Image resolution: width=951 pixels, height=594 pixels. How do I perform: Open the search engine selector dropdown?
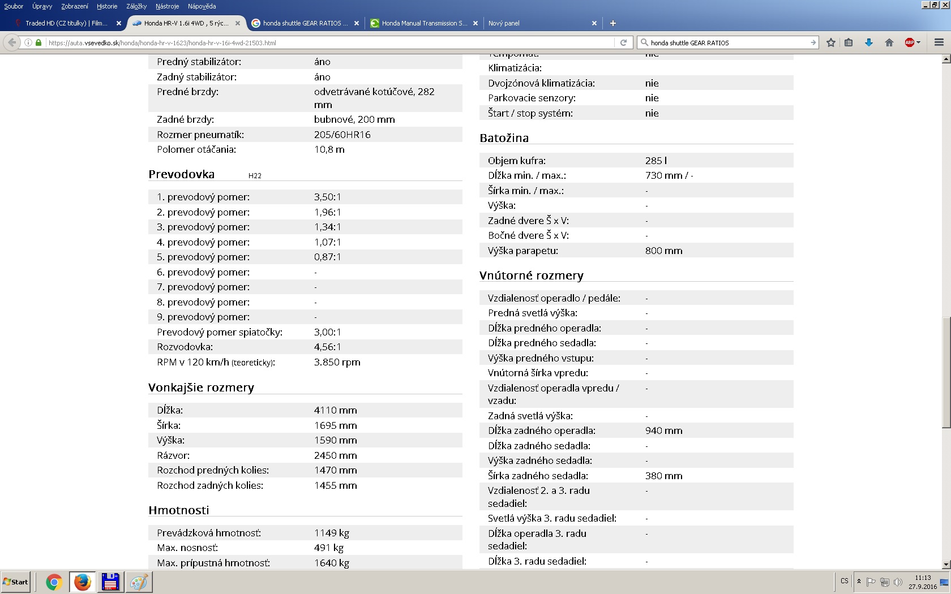[x=644, y=42]
